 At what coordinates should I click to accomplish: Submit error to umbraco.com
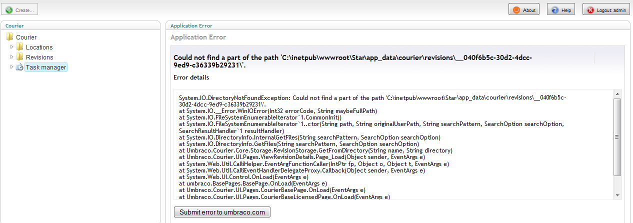click(x=222, y=212)
